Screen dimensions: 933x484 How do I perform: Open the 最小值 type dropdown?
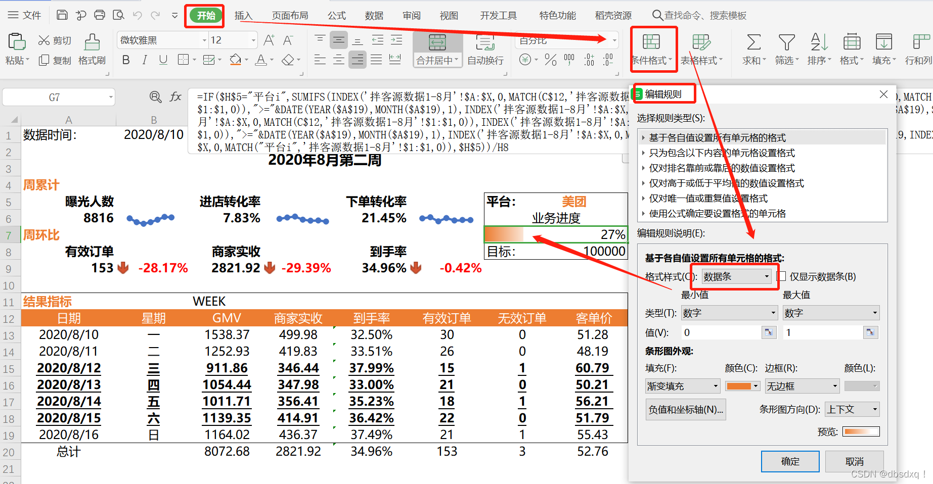coord(729,313)
